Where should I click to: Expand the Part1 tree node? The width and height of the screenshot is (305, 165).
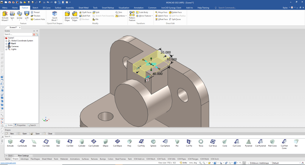[x=6, y=43]
